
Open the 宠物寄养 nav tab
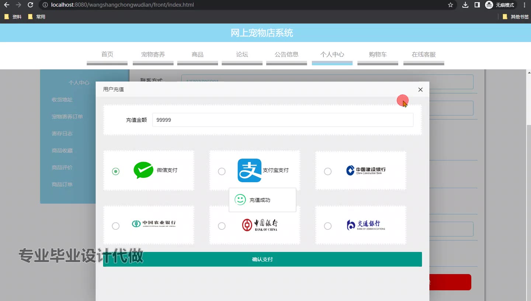click(x=153, y=55)
